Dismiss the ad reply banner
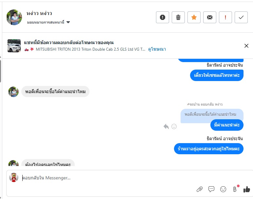Image resolution: width=253 pixels, height=199 pixels. (x=246, y=46)
